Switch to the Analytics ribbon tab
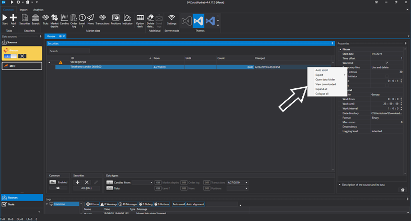Image resolution: width=411 pixels, height=221 pixels. pyautogui.click(x=38, y=9)
